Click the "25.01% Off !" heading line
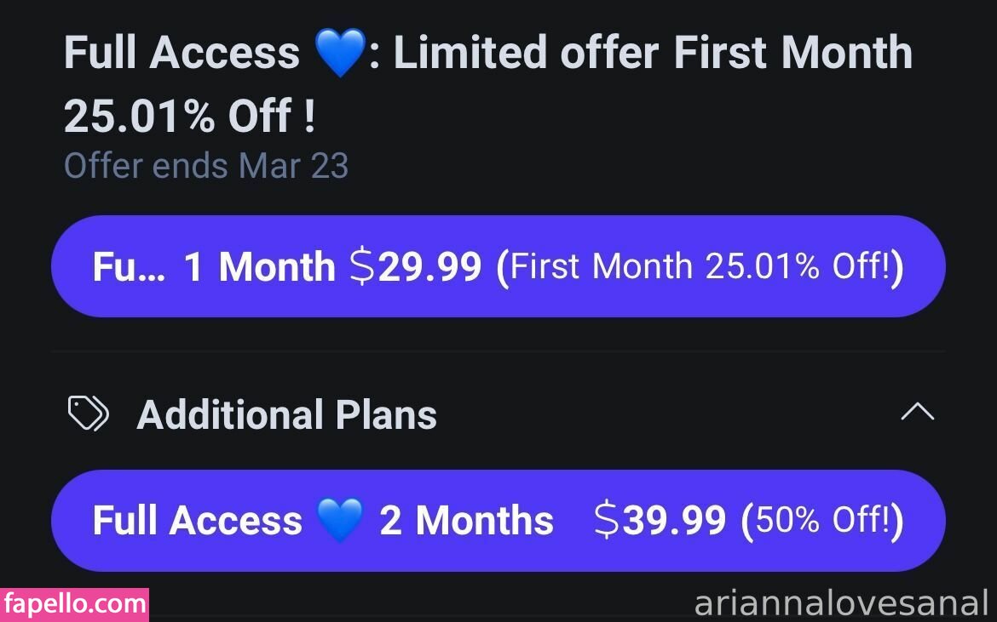 click(189, 116)
